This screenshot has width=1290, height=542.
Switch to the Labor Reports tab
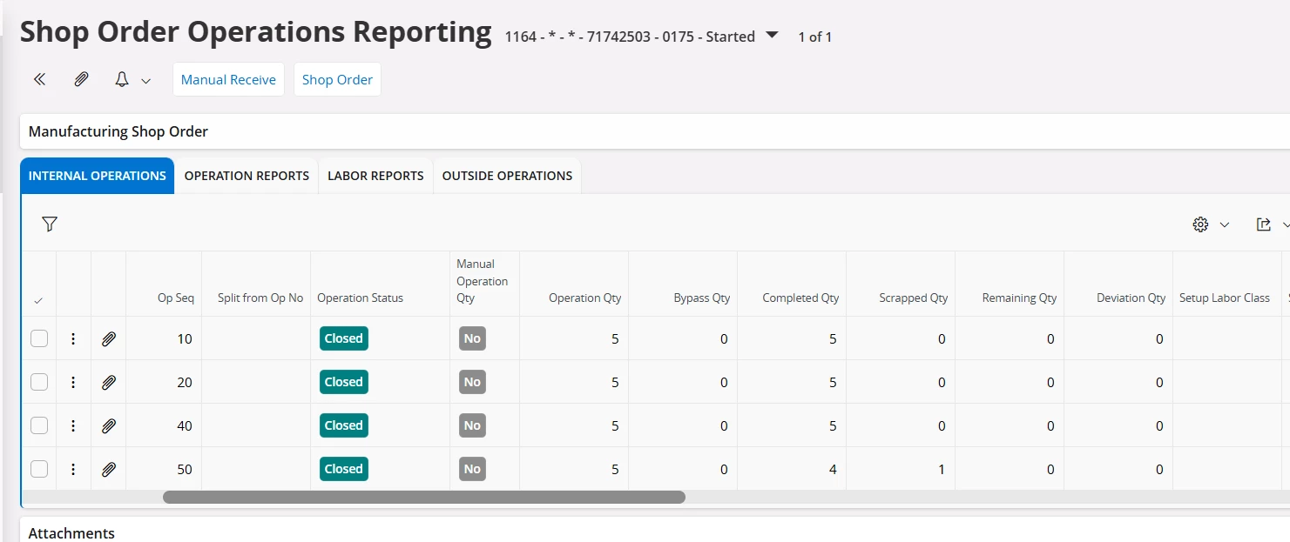pos(375,176)
